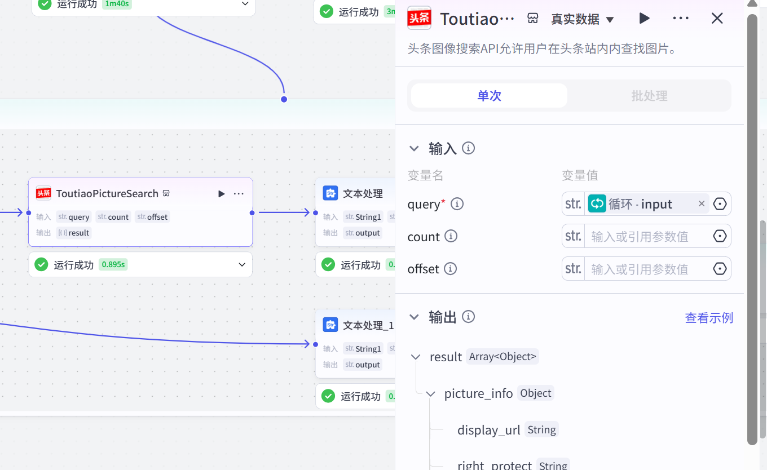The height and width of the screenshot is (470, 767).
Task: Click the input port of ToutiaoPictureSearch node
Action: pyautogui.click(x=28, y=212)
